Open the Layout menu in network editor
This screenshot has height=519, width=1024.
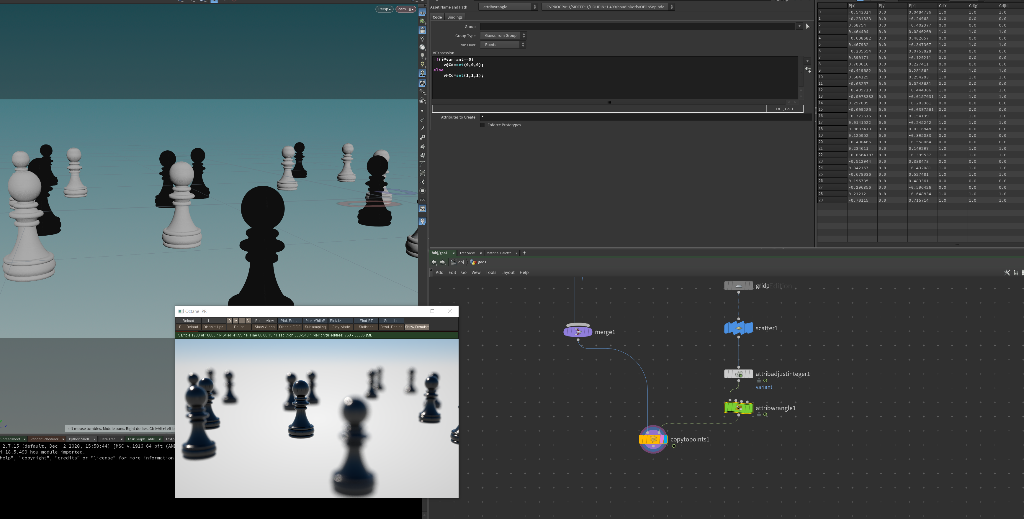coord(508,272)
